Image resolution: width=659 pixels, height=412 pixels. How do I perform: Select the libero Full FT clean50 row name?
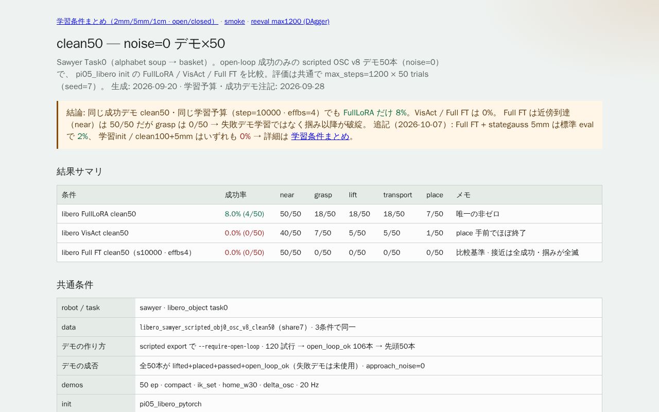(129, 252)
